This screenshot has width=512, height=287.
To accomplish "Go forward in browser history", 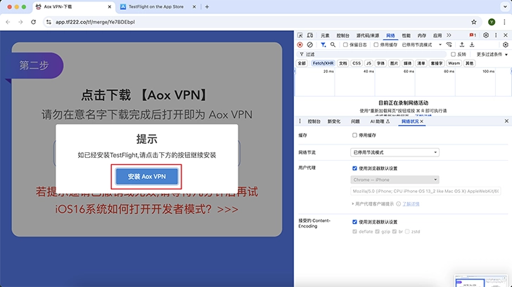I will coord(20,22).
